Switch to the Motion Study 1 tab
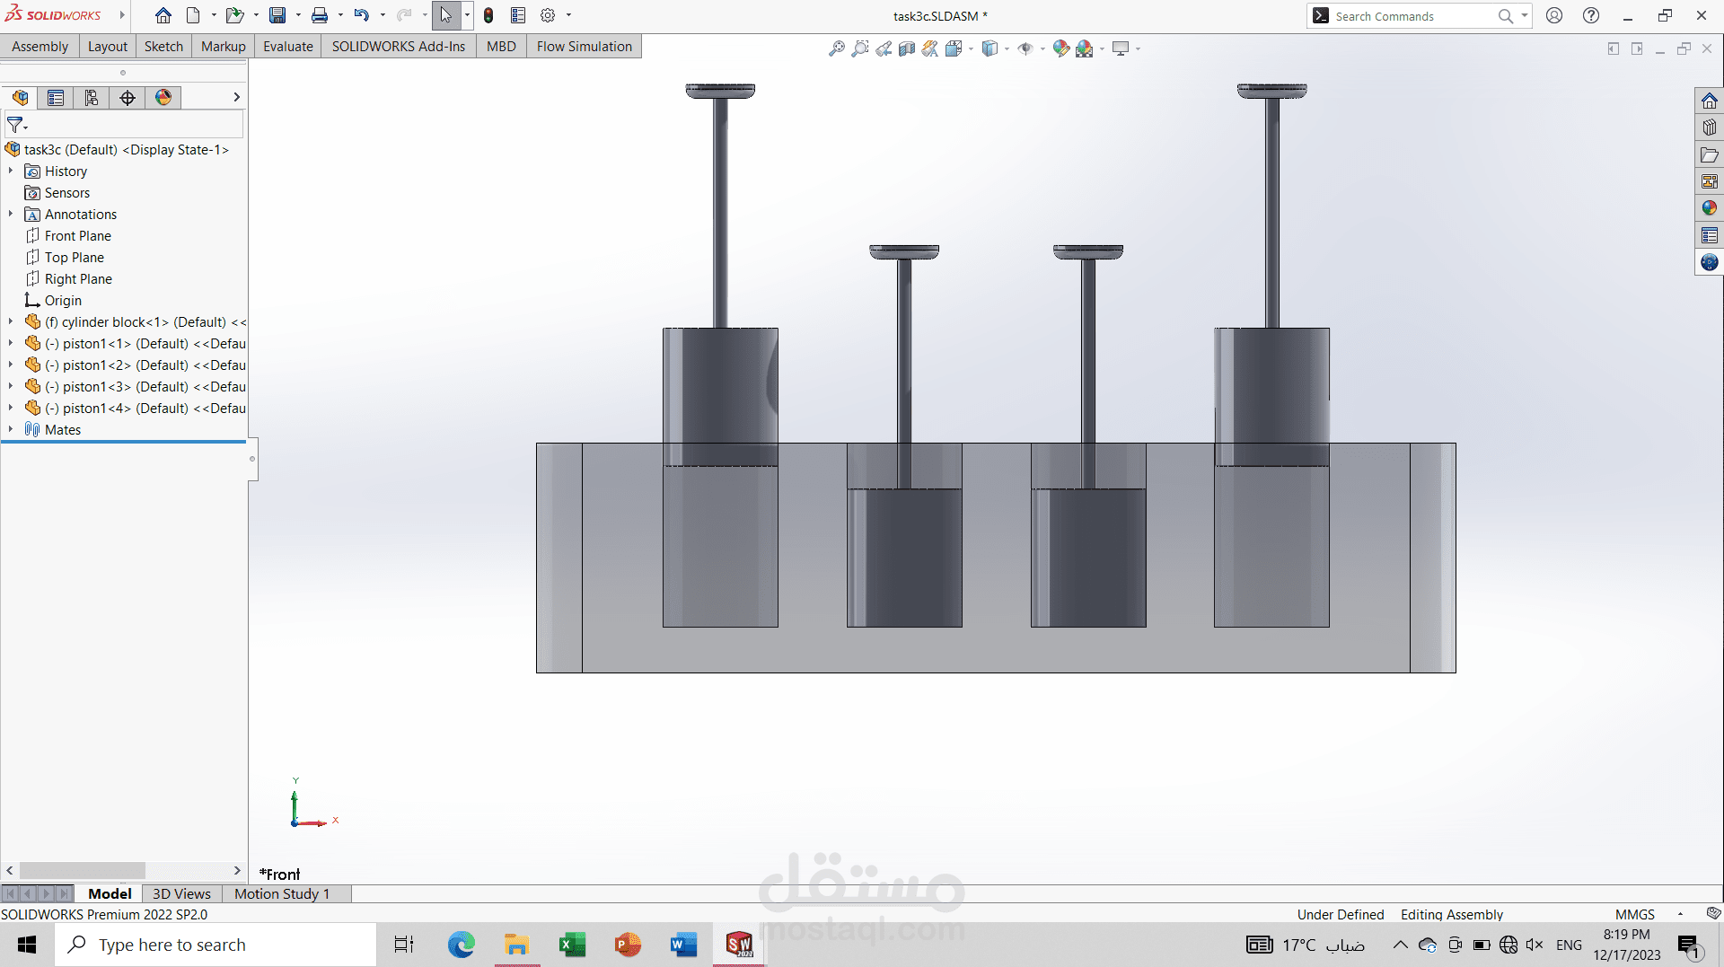1724x967 pixels. click(x=282, y=893)
